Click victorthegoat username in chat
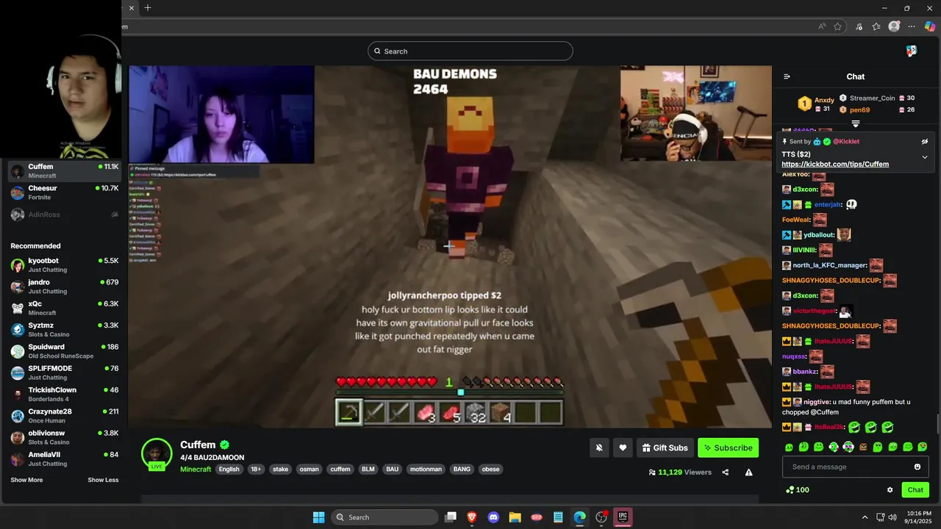The height and width of the screenshot is (529, 941). pos(815,311)
